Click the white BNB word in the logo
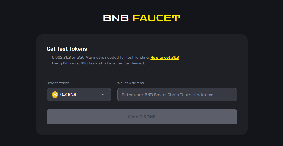 (116, 18)
